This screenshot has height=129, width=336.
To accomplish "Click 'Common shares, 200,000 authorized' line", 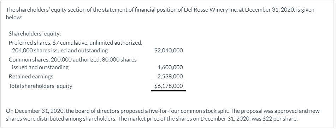I will click(73, 60).
